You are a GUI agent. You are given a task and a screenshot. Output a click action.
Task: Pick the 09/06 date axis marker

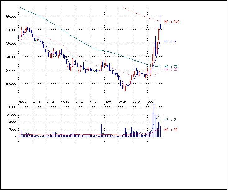(108, 101)
